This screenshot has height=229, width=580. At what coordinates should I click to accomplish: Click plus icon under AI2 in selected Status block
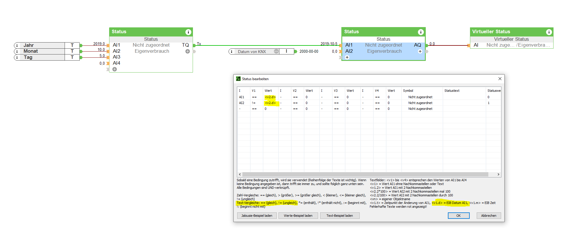pos(347,57)
